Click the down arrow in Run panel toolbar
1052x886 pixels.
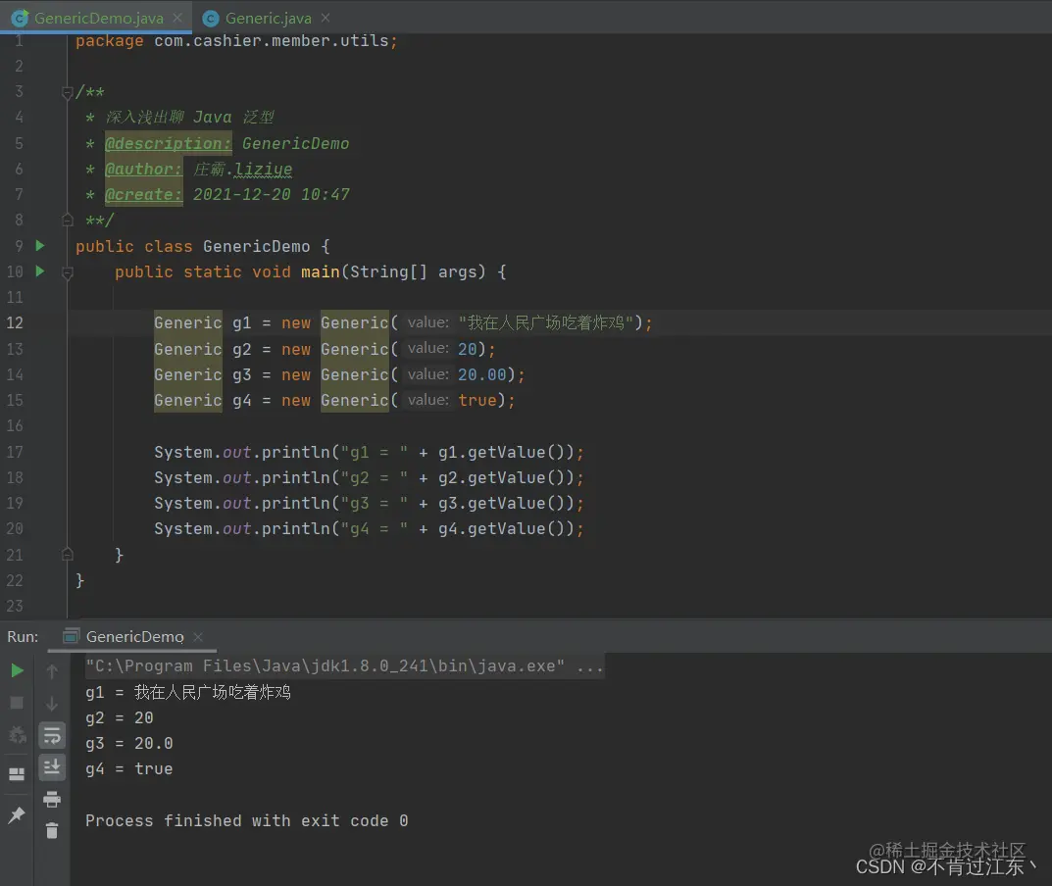pyautogui.click(x=52, y=704)
